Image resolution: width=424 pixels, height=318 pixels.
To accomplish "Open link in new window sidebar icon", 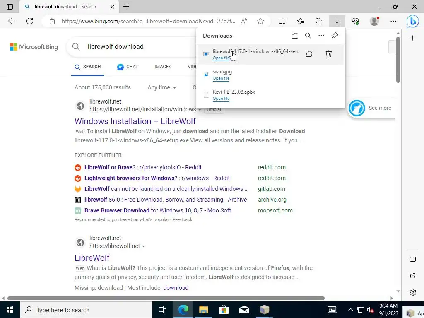I will (x=413, y=276).
